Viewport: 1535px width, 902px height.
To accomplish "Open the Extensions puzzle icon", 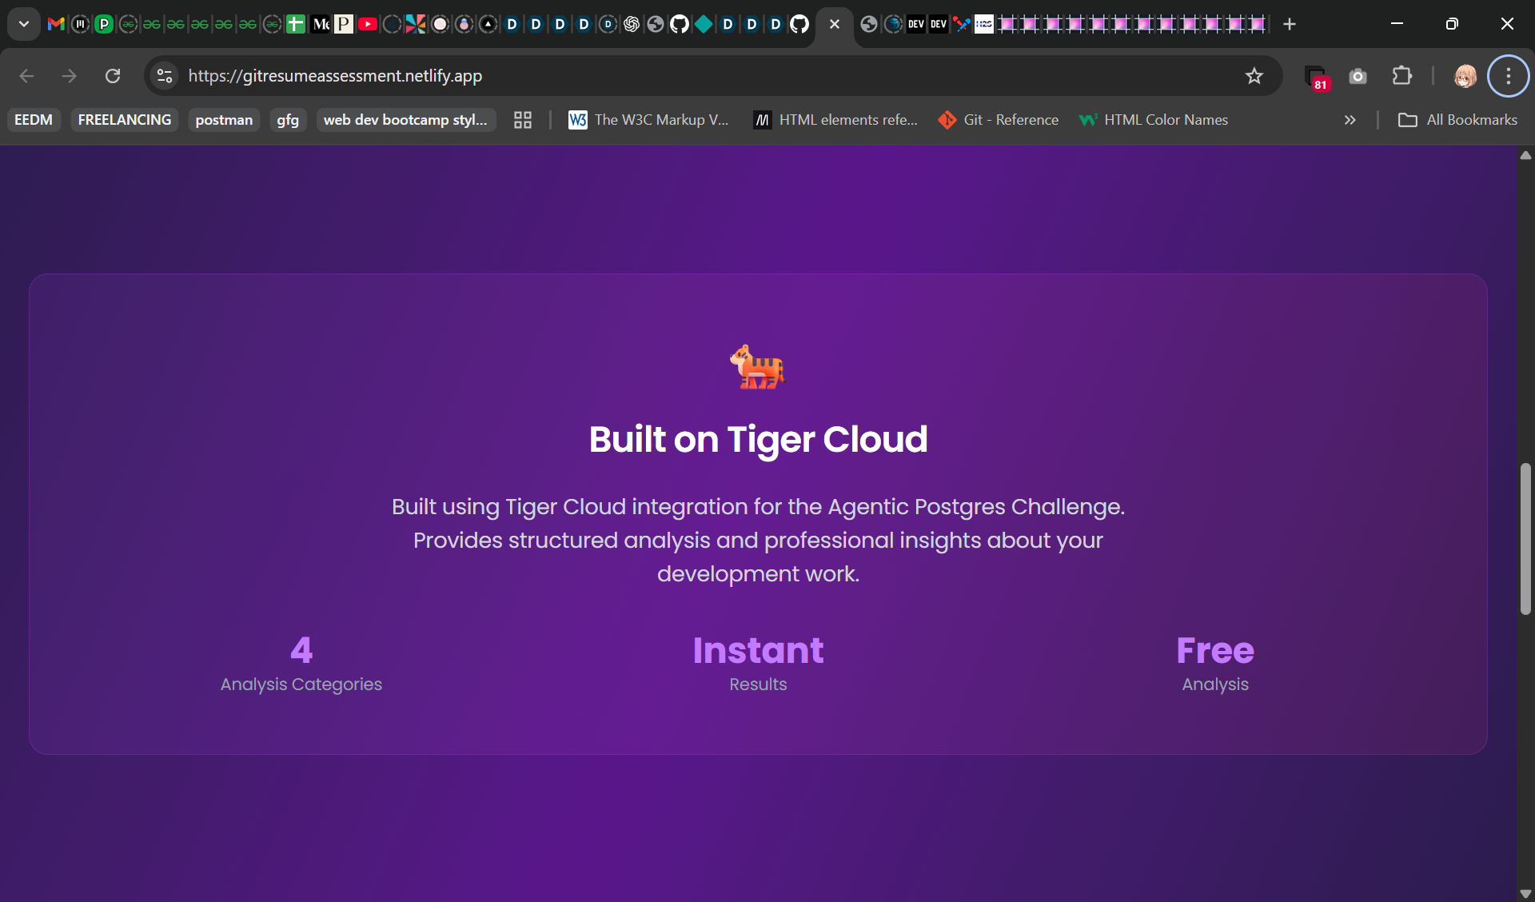I will coord(1401,76).
